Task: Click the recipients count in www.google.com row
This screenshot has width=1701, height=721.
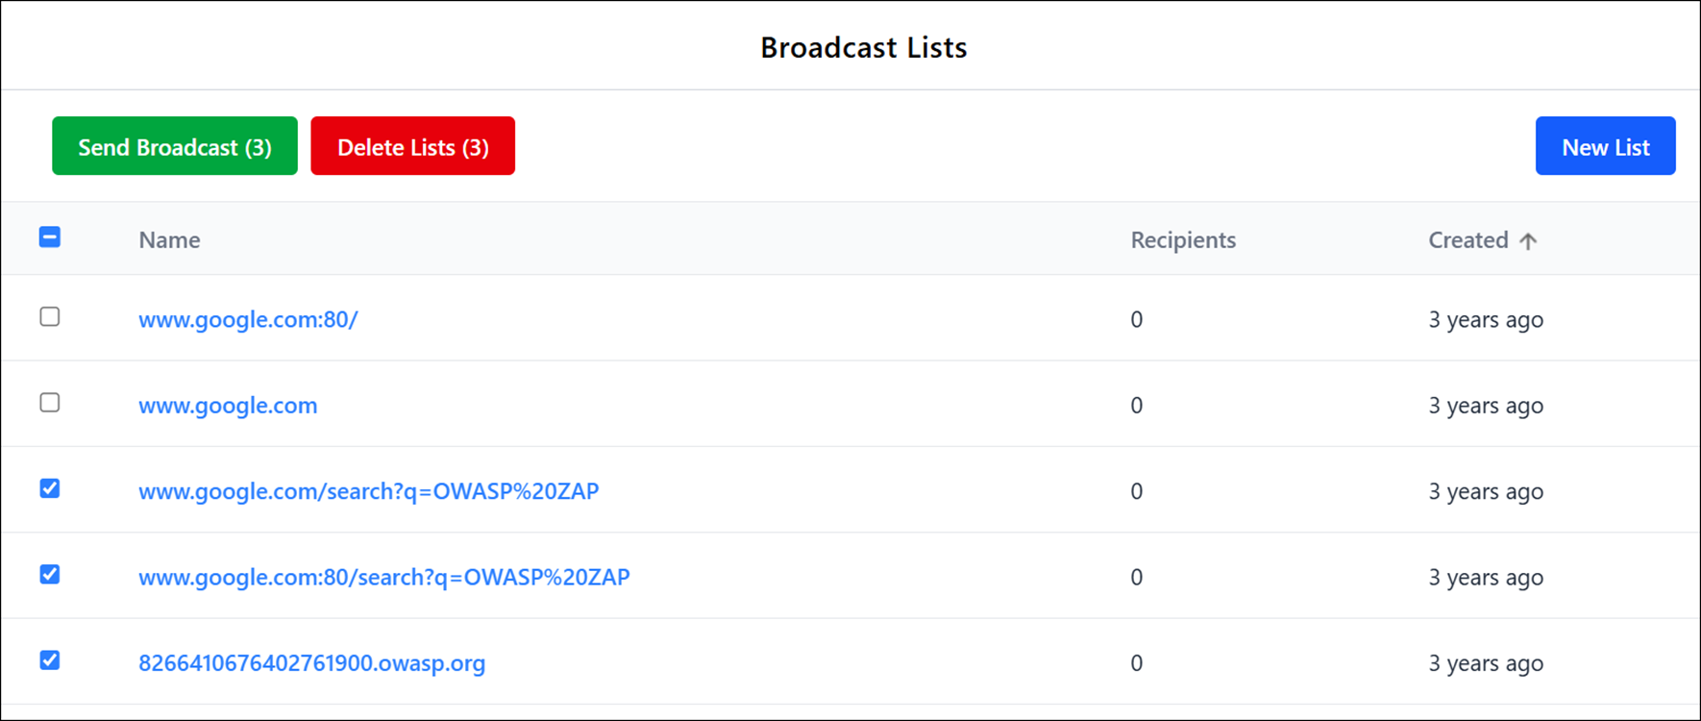Action: pyautogui.click(x=1137, y=405)
